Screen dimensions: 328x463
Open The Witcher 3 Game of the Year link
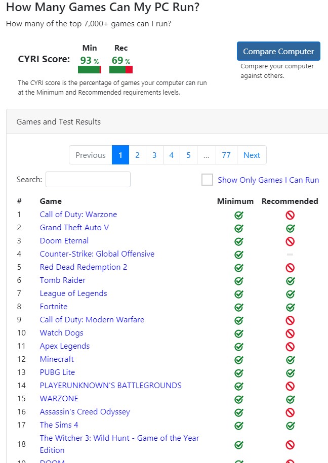(119, 444)
